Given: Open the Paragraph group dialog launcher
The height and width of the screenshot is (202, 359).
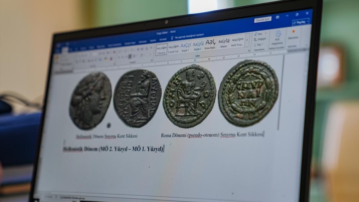Looking at the screenshot, I should tap(151, 60).
